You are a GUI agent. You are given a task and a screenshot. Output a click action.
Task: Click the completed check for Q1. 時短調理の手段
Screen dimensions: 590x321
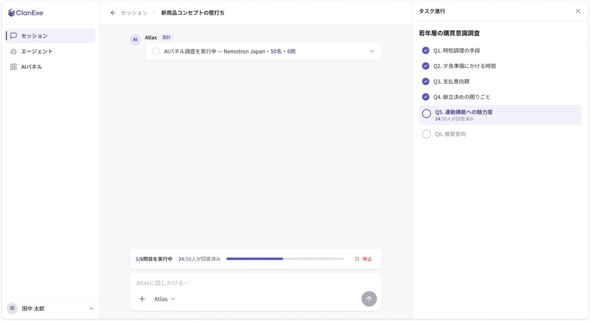point(426,51)
